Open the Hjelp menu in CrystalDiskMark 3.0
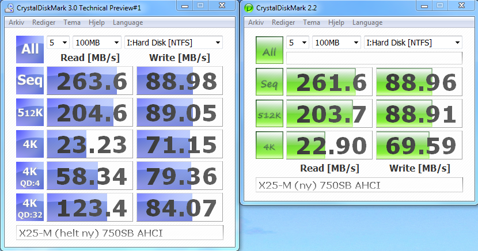Viewport: 478px width, 251px height. [97, 22]
